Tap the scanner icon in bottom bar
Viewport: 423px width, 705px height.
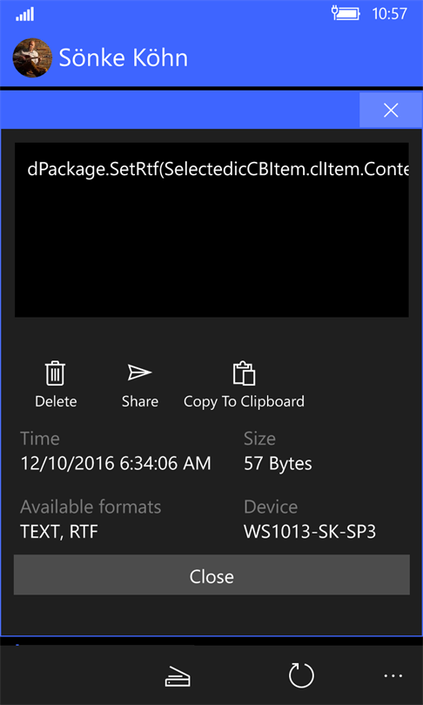coord(178,675)
